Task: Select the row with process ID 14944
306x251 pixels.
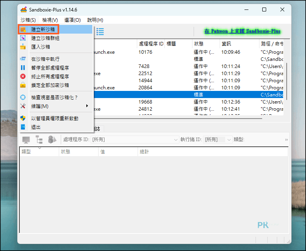Action: (188, 80)
